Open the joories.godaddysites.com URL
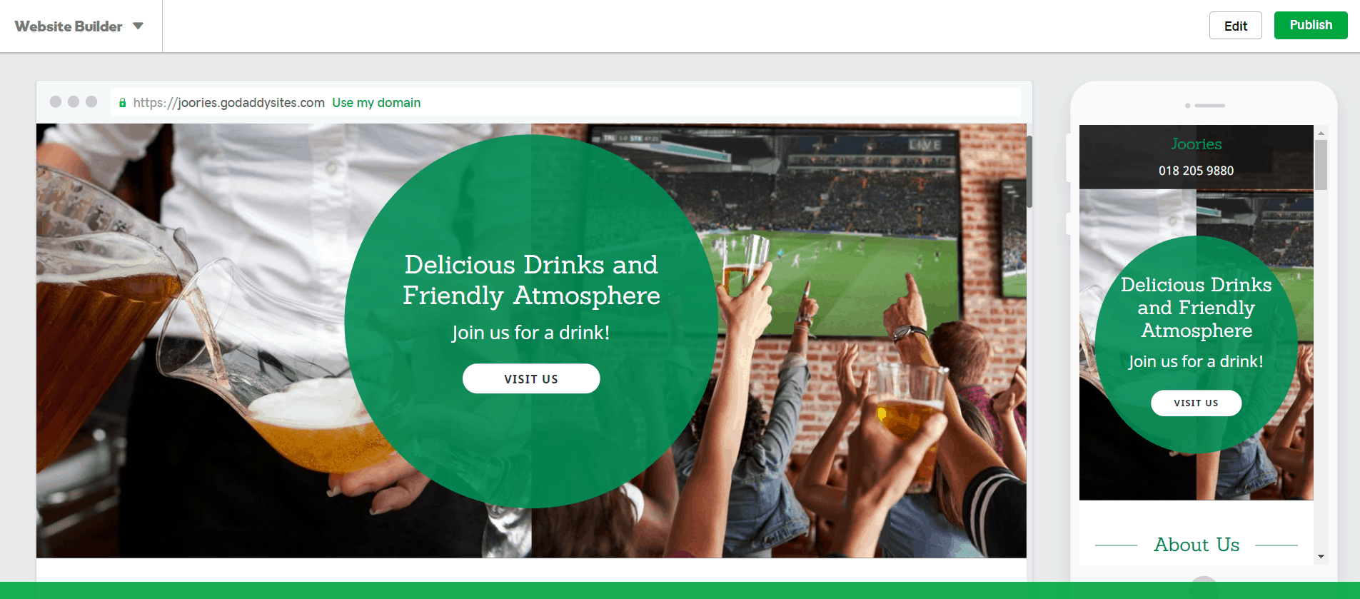The image size is (1360, 599). 228,103
